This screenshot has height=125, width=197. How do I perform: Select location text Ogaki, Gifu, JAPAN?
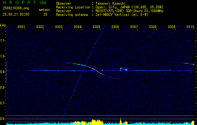[x=112, y=7]
